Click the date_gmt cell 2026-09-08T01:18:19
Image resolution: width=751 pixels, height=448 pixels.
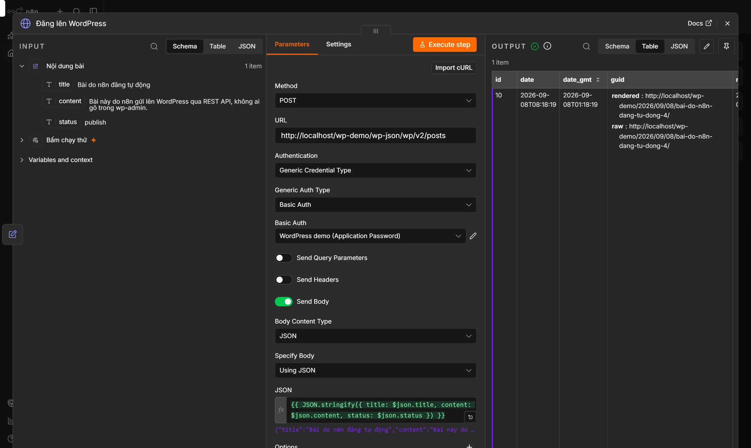[x=580, y=100]
